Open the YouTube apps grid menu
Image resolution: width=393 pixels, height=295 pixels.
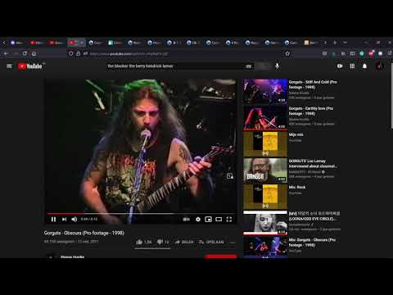tap(352, 66)
